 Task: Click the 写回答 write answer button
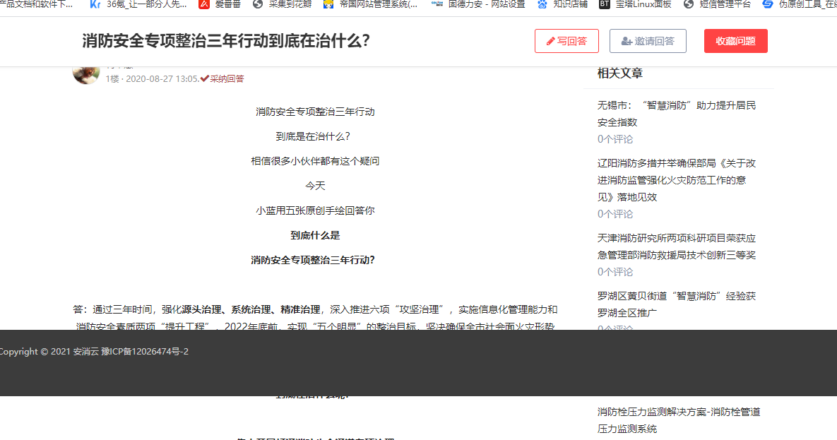tap(566, 41)
